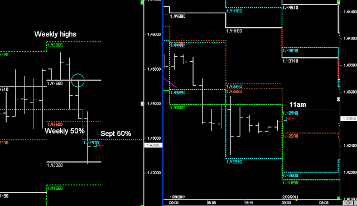This screenshot has width=357, height=206.
Task: Click the orange 1.42590 level label
Action: tap(290, 136)
